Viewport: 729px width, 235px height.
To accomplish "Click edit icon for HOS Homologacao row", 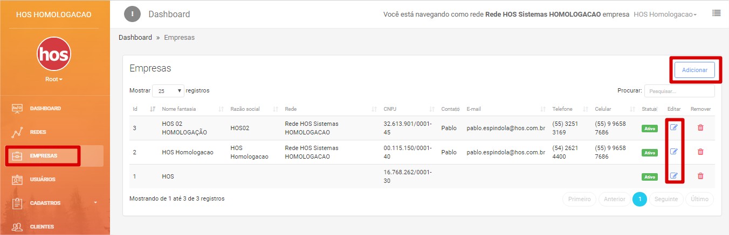I will click(673, 152).
